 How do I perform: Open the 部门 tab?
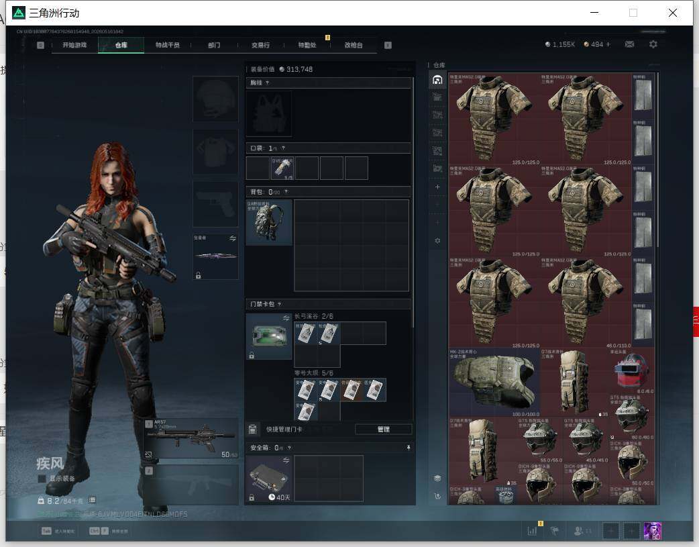click(x=214, y=45)
